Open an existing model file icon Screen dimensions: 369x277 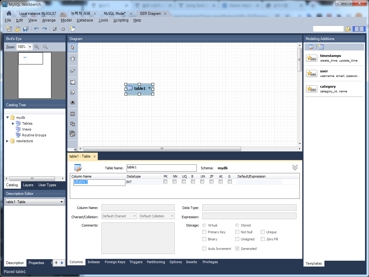[x=18, y=29]
